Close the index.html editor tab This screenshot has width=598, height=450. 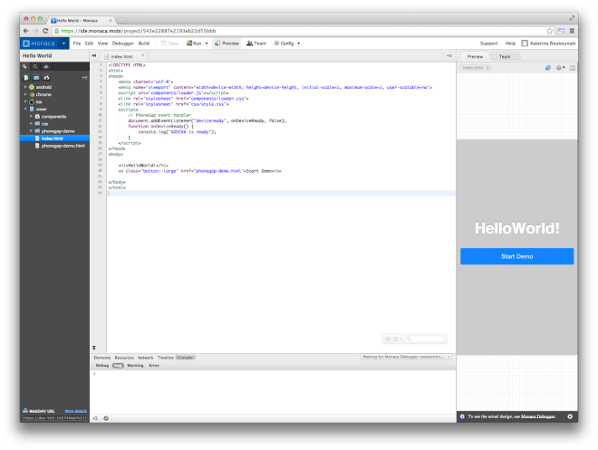pos(143,55)
